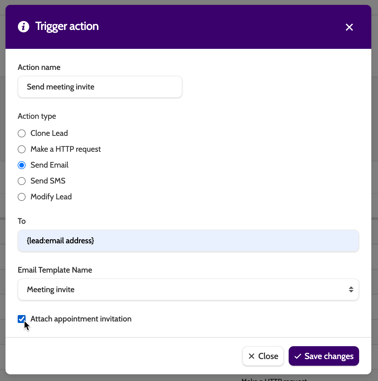Click the Action name label
The height and width of the screenshot is (381, 378).
coord(39,67)
